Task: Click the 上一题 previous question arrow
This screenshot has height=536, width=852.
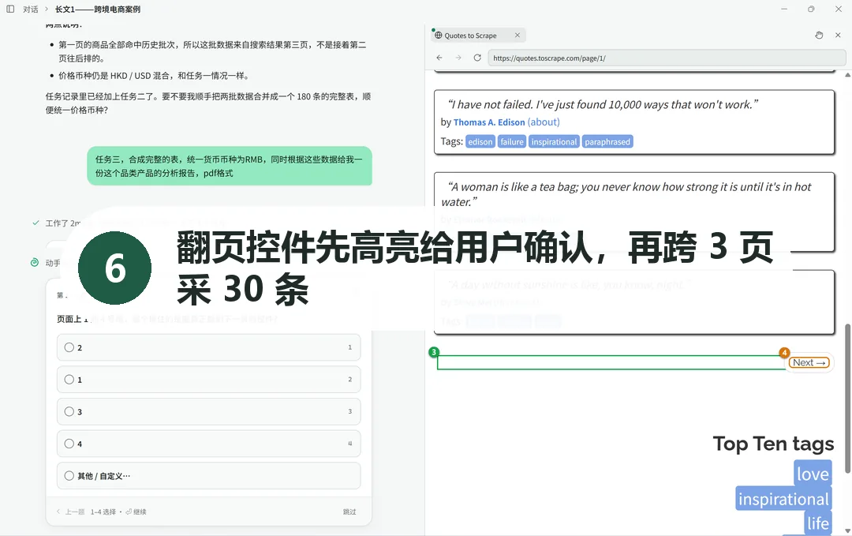Action: pyautogui.click(x=58, y=512)
